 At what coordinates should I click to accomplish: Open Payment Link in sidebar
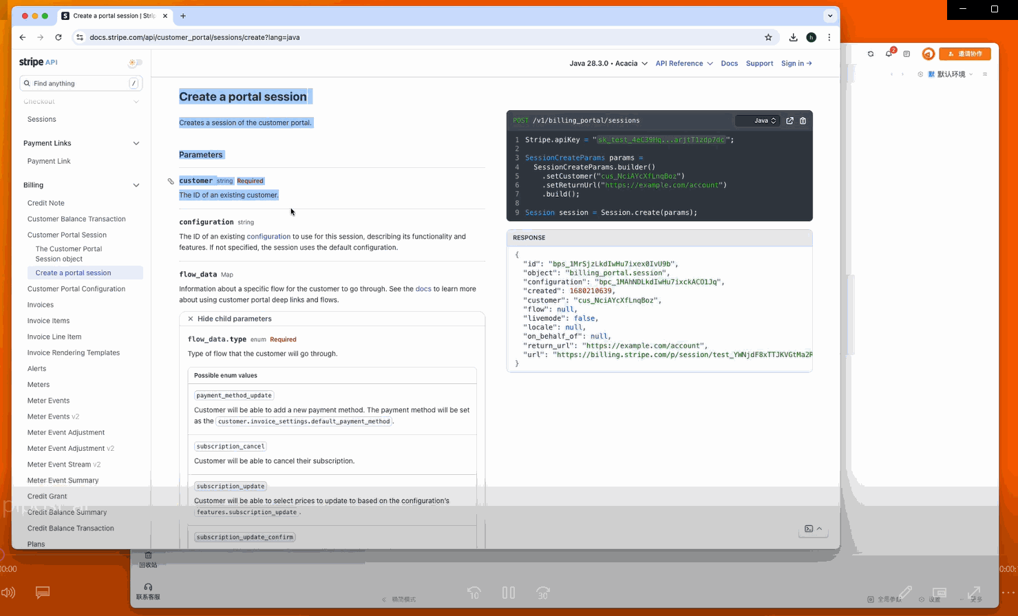point(49,161)
